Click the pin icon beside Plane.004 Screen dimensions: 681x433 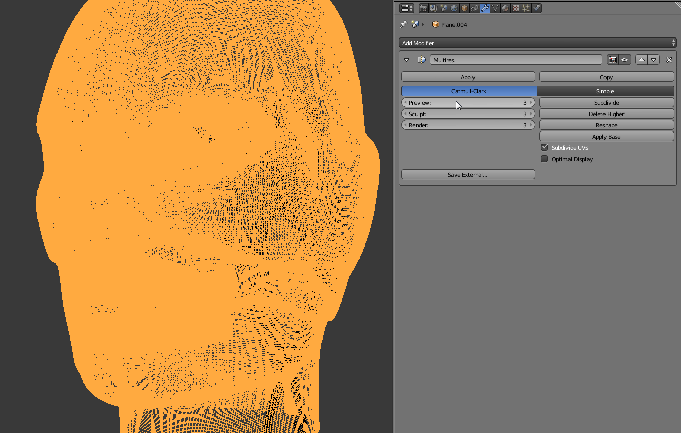pyautogui.click(x=404, y=24)
